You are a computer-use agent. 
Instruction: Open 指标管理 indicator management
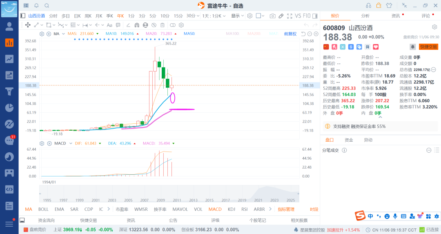[286, 209]
